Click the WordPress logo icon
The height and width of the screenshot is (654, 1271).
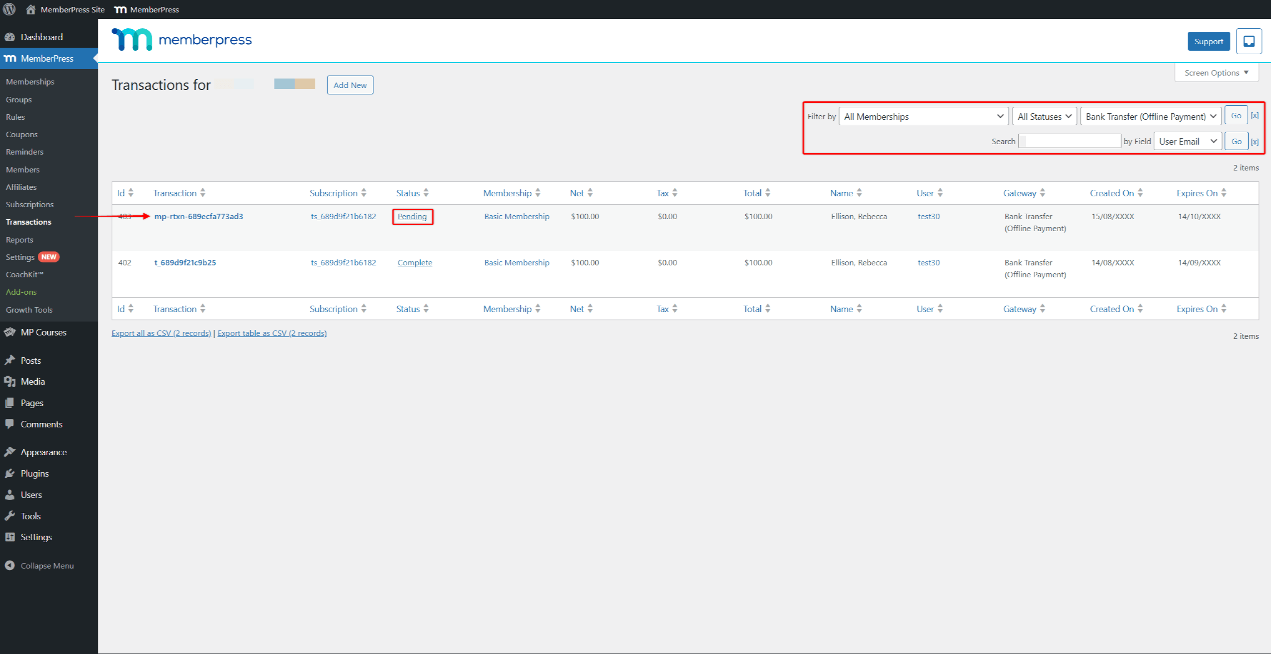pos(9,9)
